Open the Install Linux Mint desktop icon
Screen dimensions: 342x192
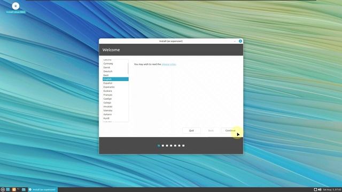coord(15,8)
